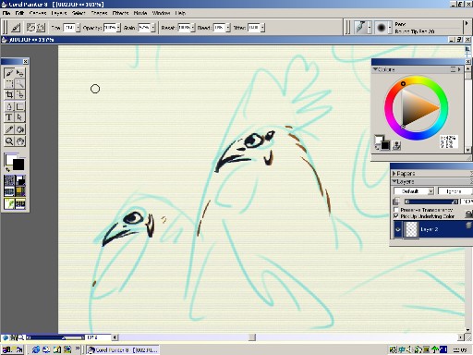Choose Freehand Strokes on property bar
Image resolution: width=473 pixels, height=355 pixels.
pos(30,28)
